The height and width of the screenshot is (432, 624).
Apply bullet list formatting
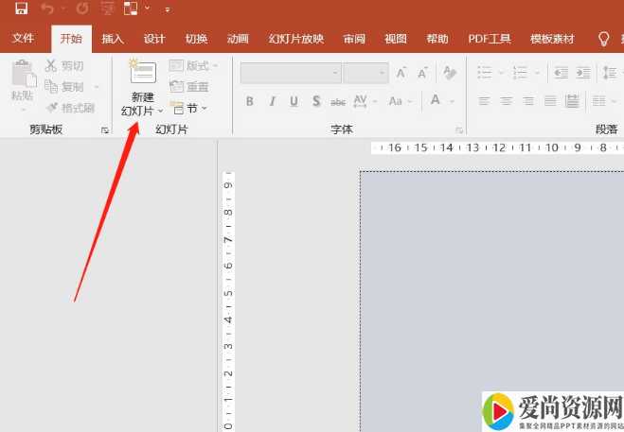click(x=485, y=73)
